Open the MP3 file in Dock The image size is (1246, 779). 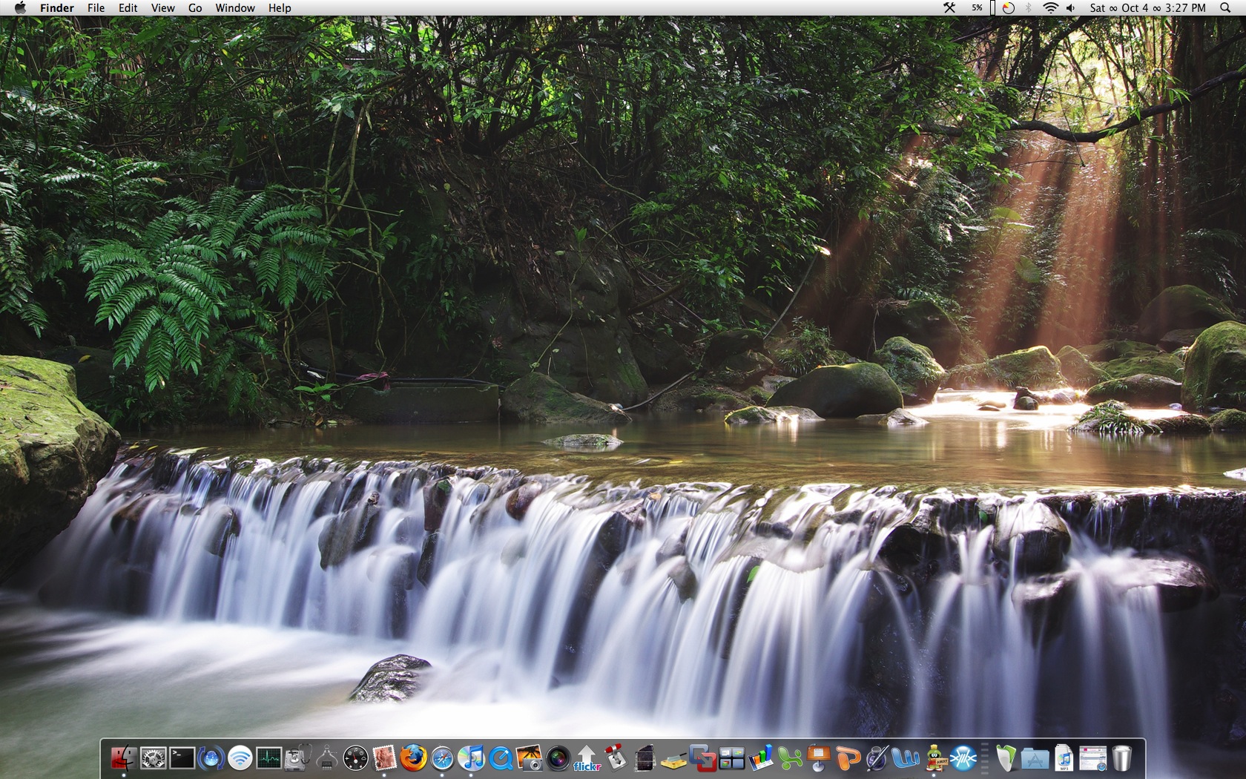(x=1064, y=757)
